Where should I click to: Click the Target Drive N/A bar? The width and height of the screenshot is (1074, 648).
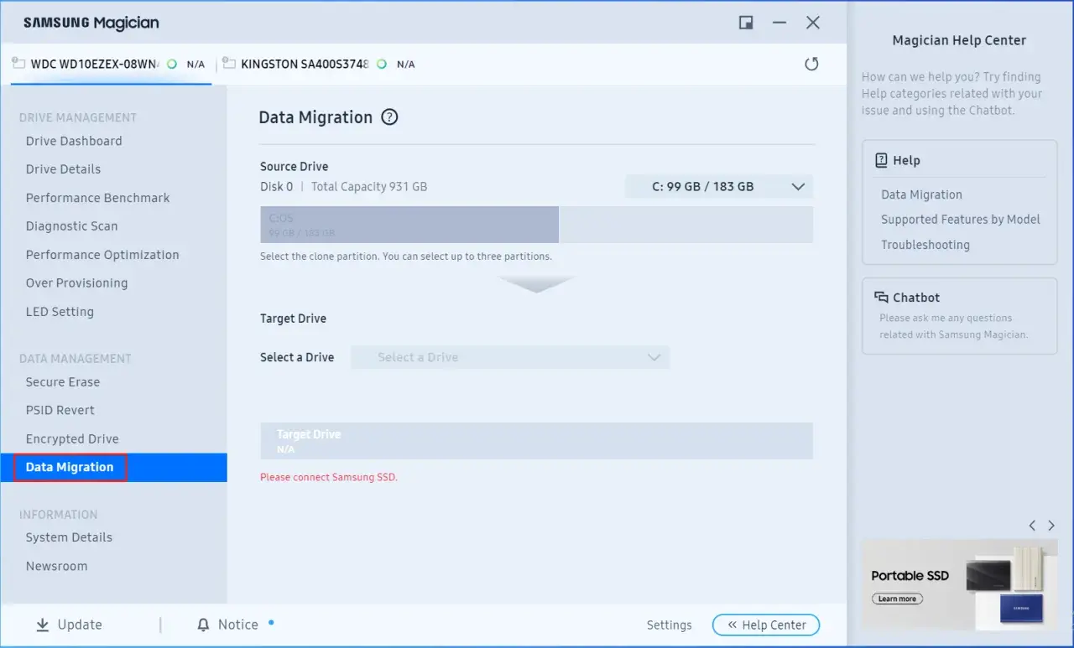click(x=536, y=441)
